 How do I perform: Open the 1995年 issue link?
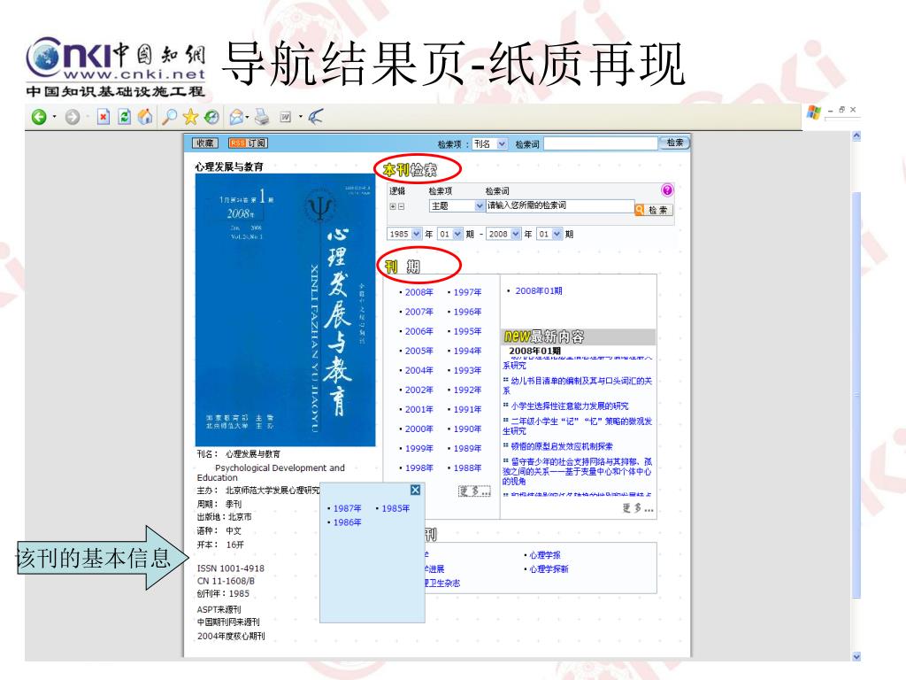click(x=467, y=331)
